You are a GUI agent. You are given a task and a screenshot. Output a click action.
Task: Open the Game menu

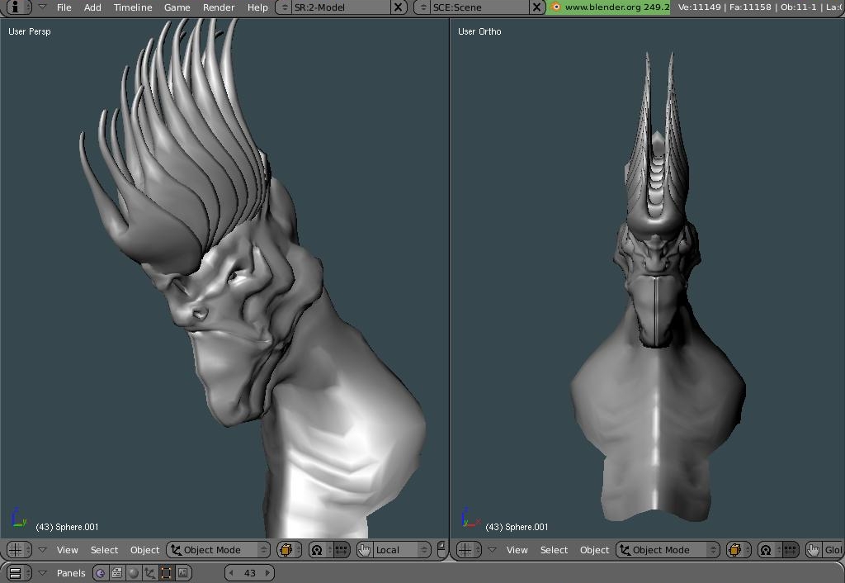click(177, 7)
